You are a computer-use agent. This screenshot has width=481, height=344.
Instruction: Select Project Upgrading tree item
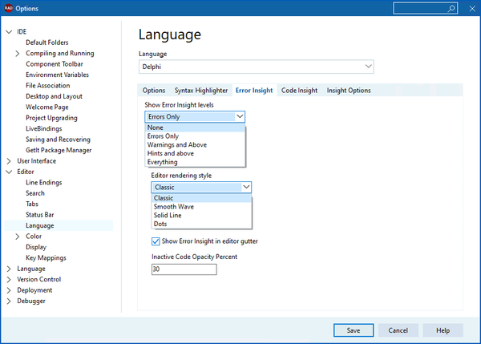click(51, 118)
